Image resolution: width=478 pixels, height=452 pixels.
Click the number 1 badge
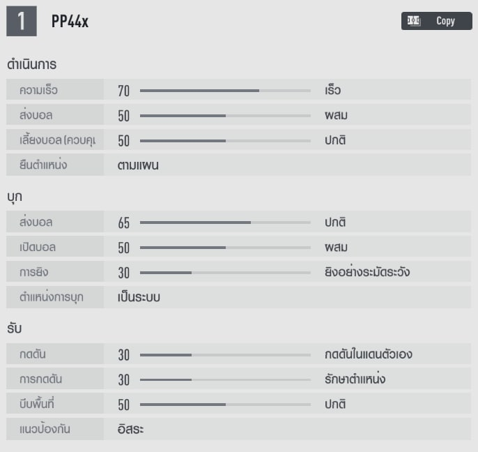(x=22, y=22)
